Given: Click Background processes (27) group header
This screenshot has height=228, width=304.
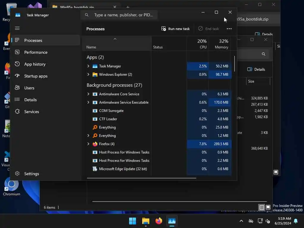Looking at the screenshot, I should click(x=114, y=85).
